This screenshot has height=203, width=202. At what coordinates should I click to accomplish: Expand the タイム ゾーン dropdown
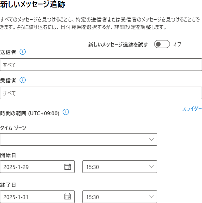[79, 139]
